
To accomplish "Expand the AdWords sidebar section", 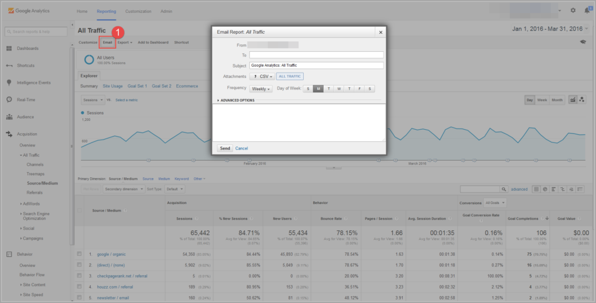I will pyautogui.click(x=30, y=204).
